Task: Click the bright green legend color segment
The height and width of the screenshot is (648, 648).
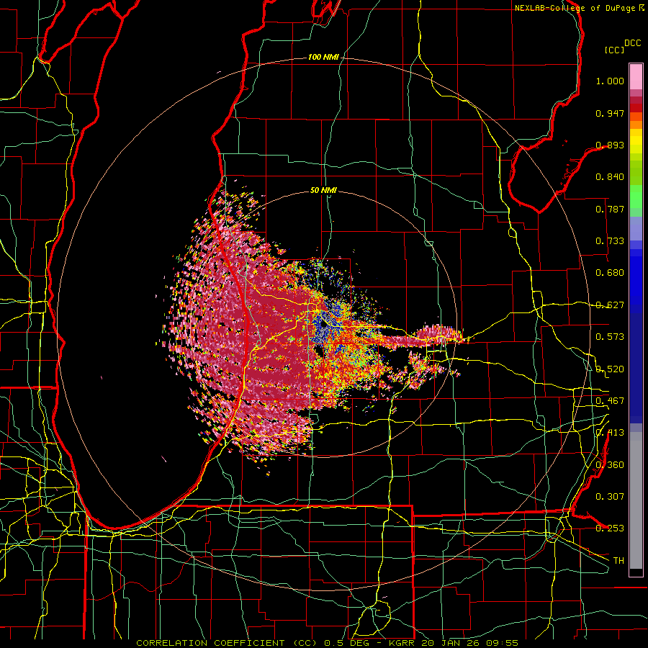Action: coord(636,197)
